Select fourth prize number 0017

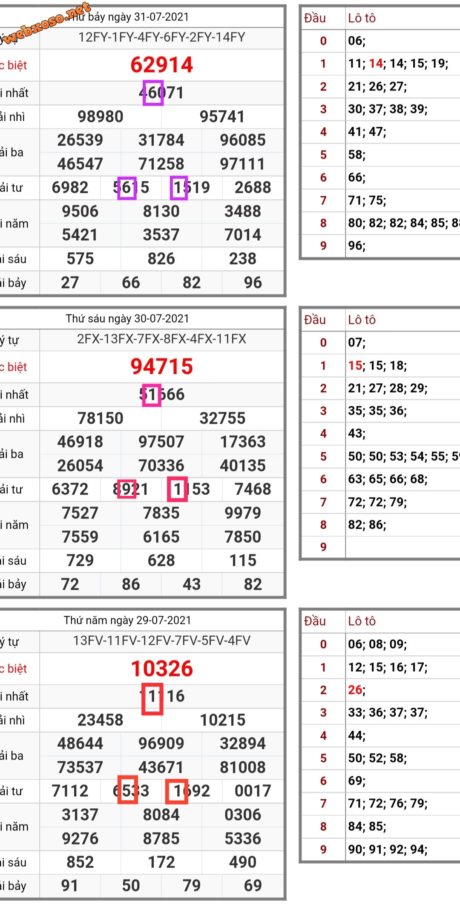pos(253,791)
